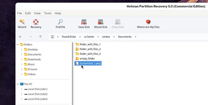This screenshot has width=208, height=105.
Task: Navigate to centos in breadcrumb
Action: (106, 37)
